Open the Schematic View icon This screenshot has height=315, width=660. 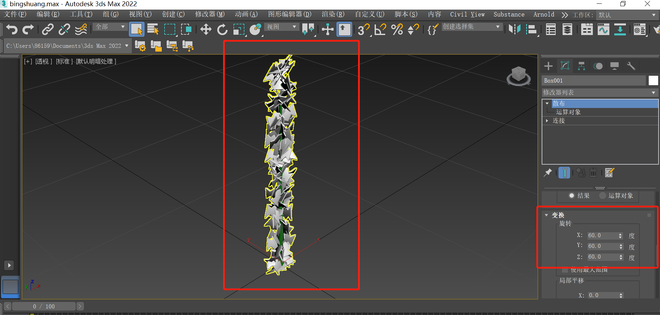point(620,30)
